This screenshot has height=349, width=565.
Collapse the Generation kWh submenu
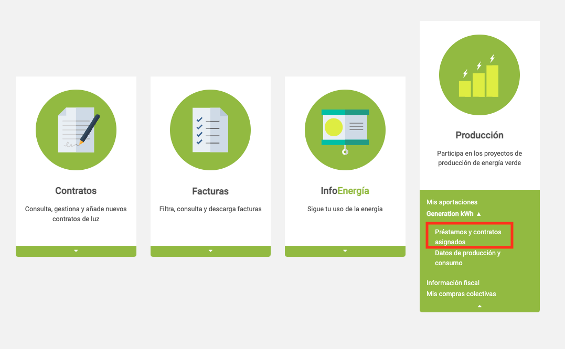tap(454, 214)
